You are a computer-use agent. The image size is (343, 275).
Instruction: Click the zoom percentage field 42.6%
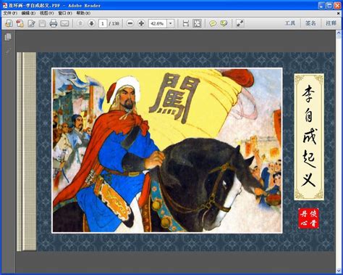158,24
